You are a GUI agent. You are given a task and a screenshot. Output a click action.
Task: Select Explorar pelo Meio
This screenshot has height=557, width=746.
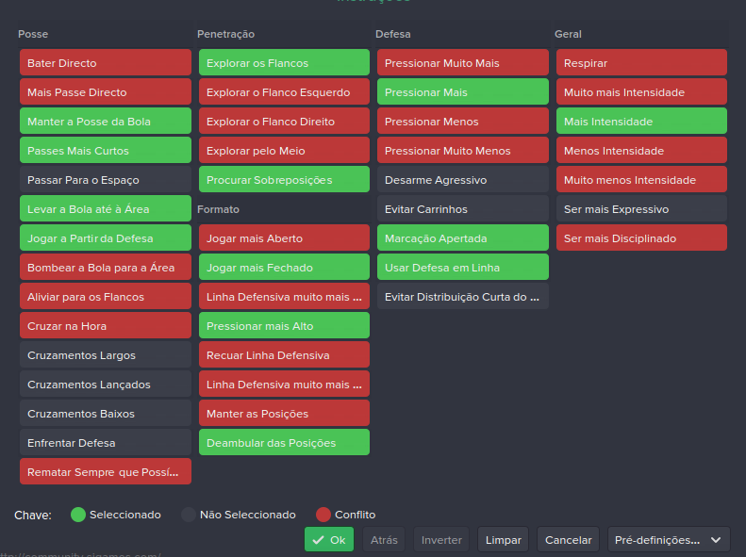pos(284,150)
